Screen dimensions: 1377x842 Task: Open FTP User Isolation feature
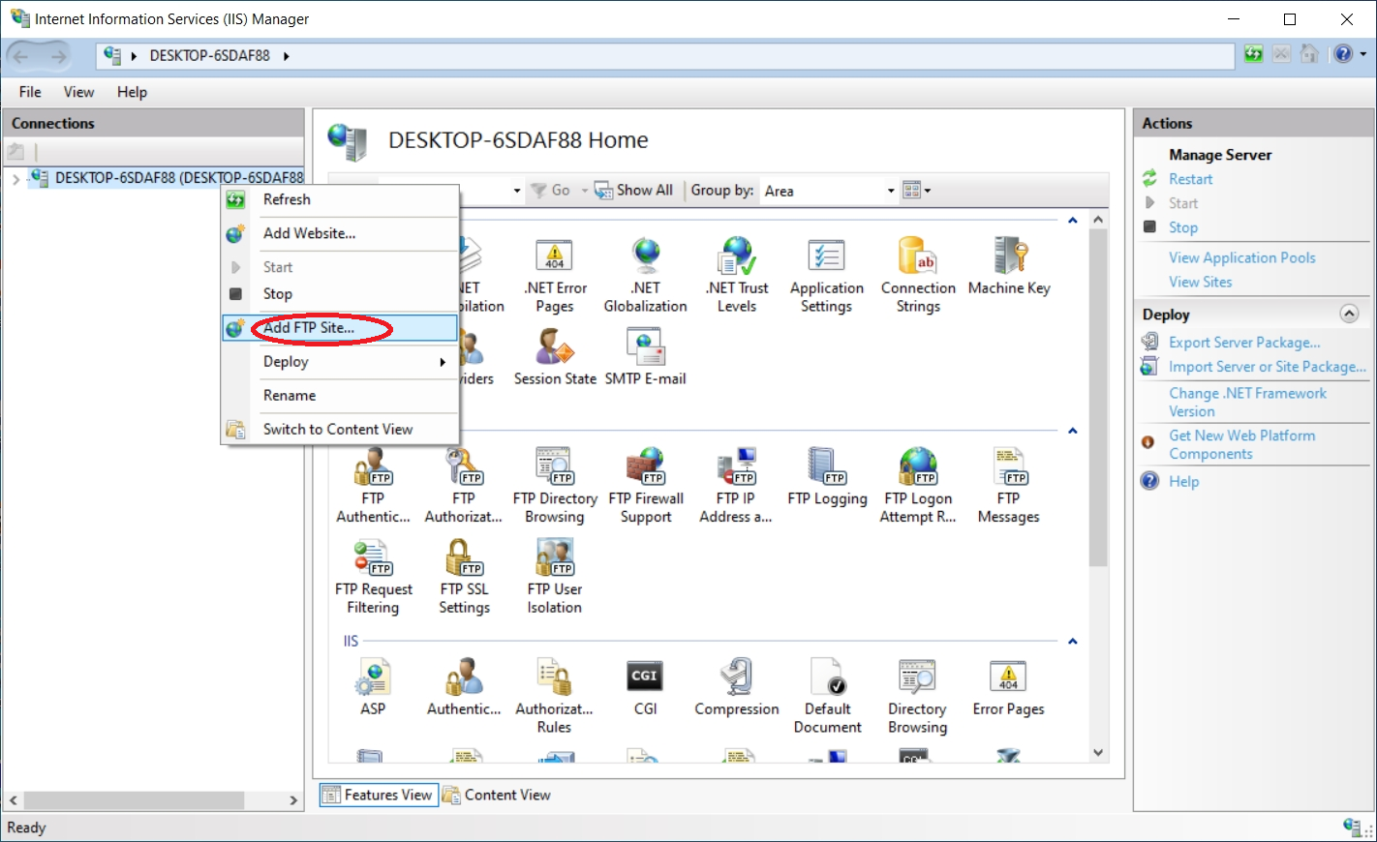555,577
